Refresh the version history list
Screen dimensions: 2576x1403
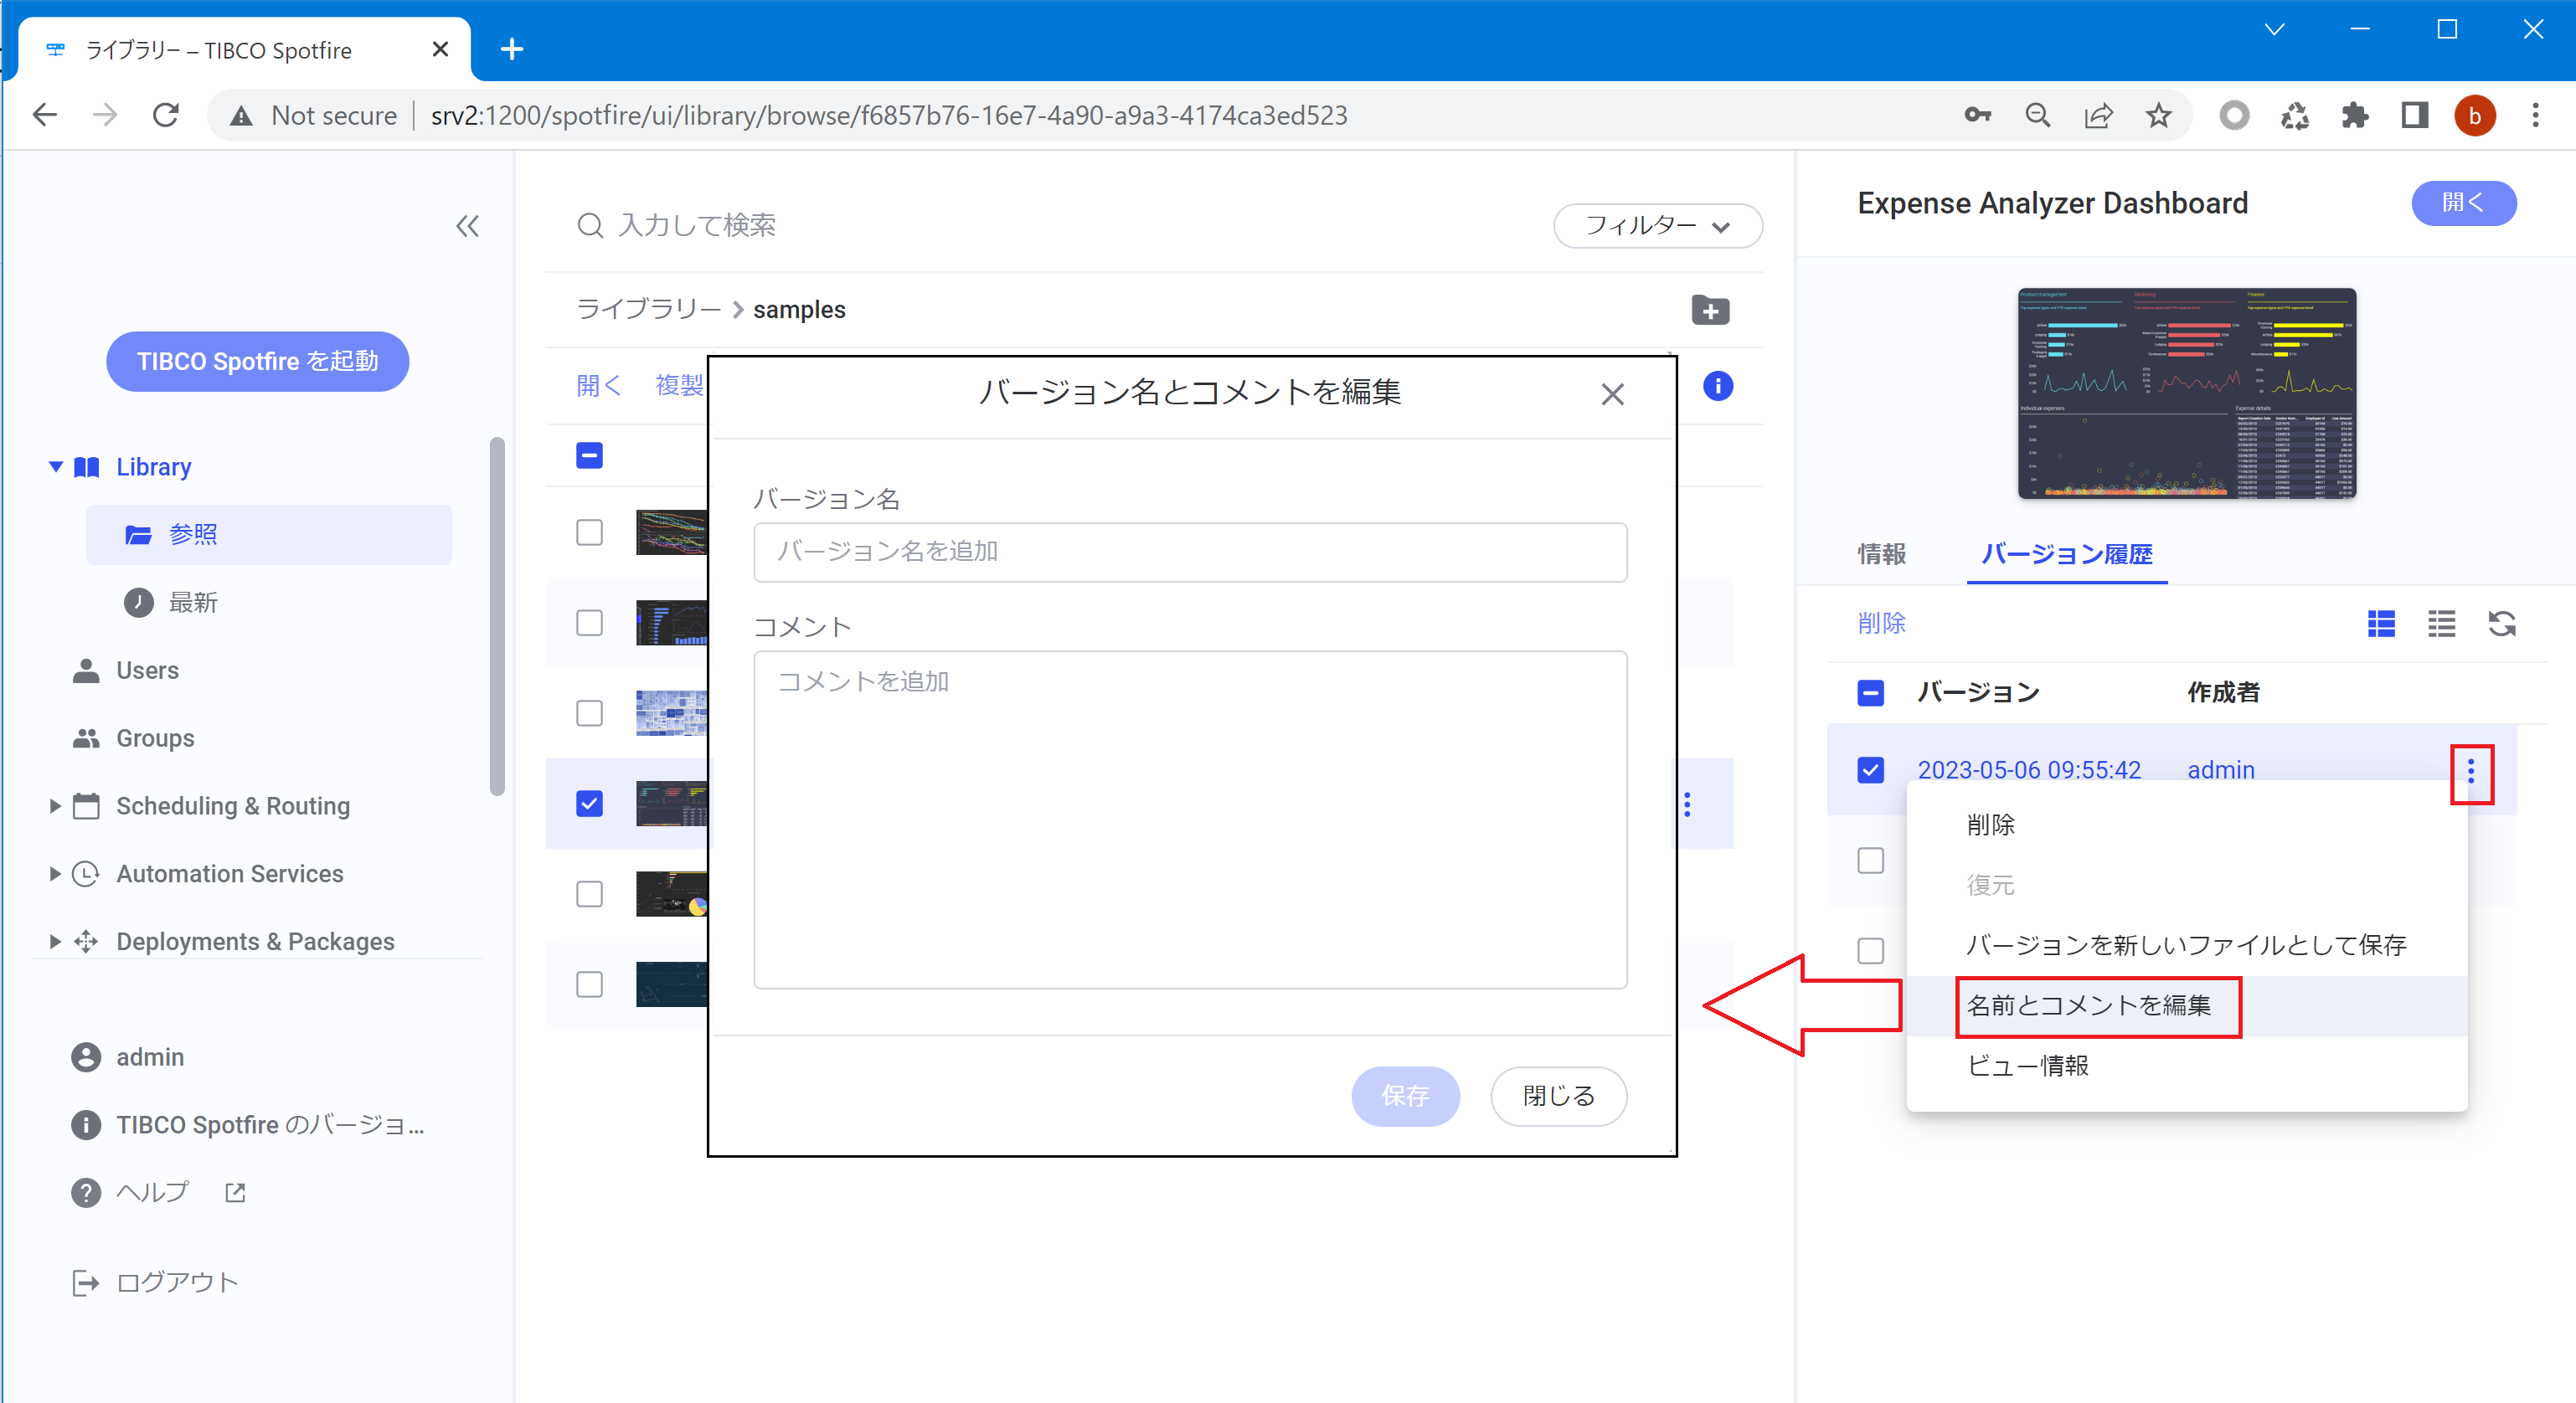(x=2501, y=624)
